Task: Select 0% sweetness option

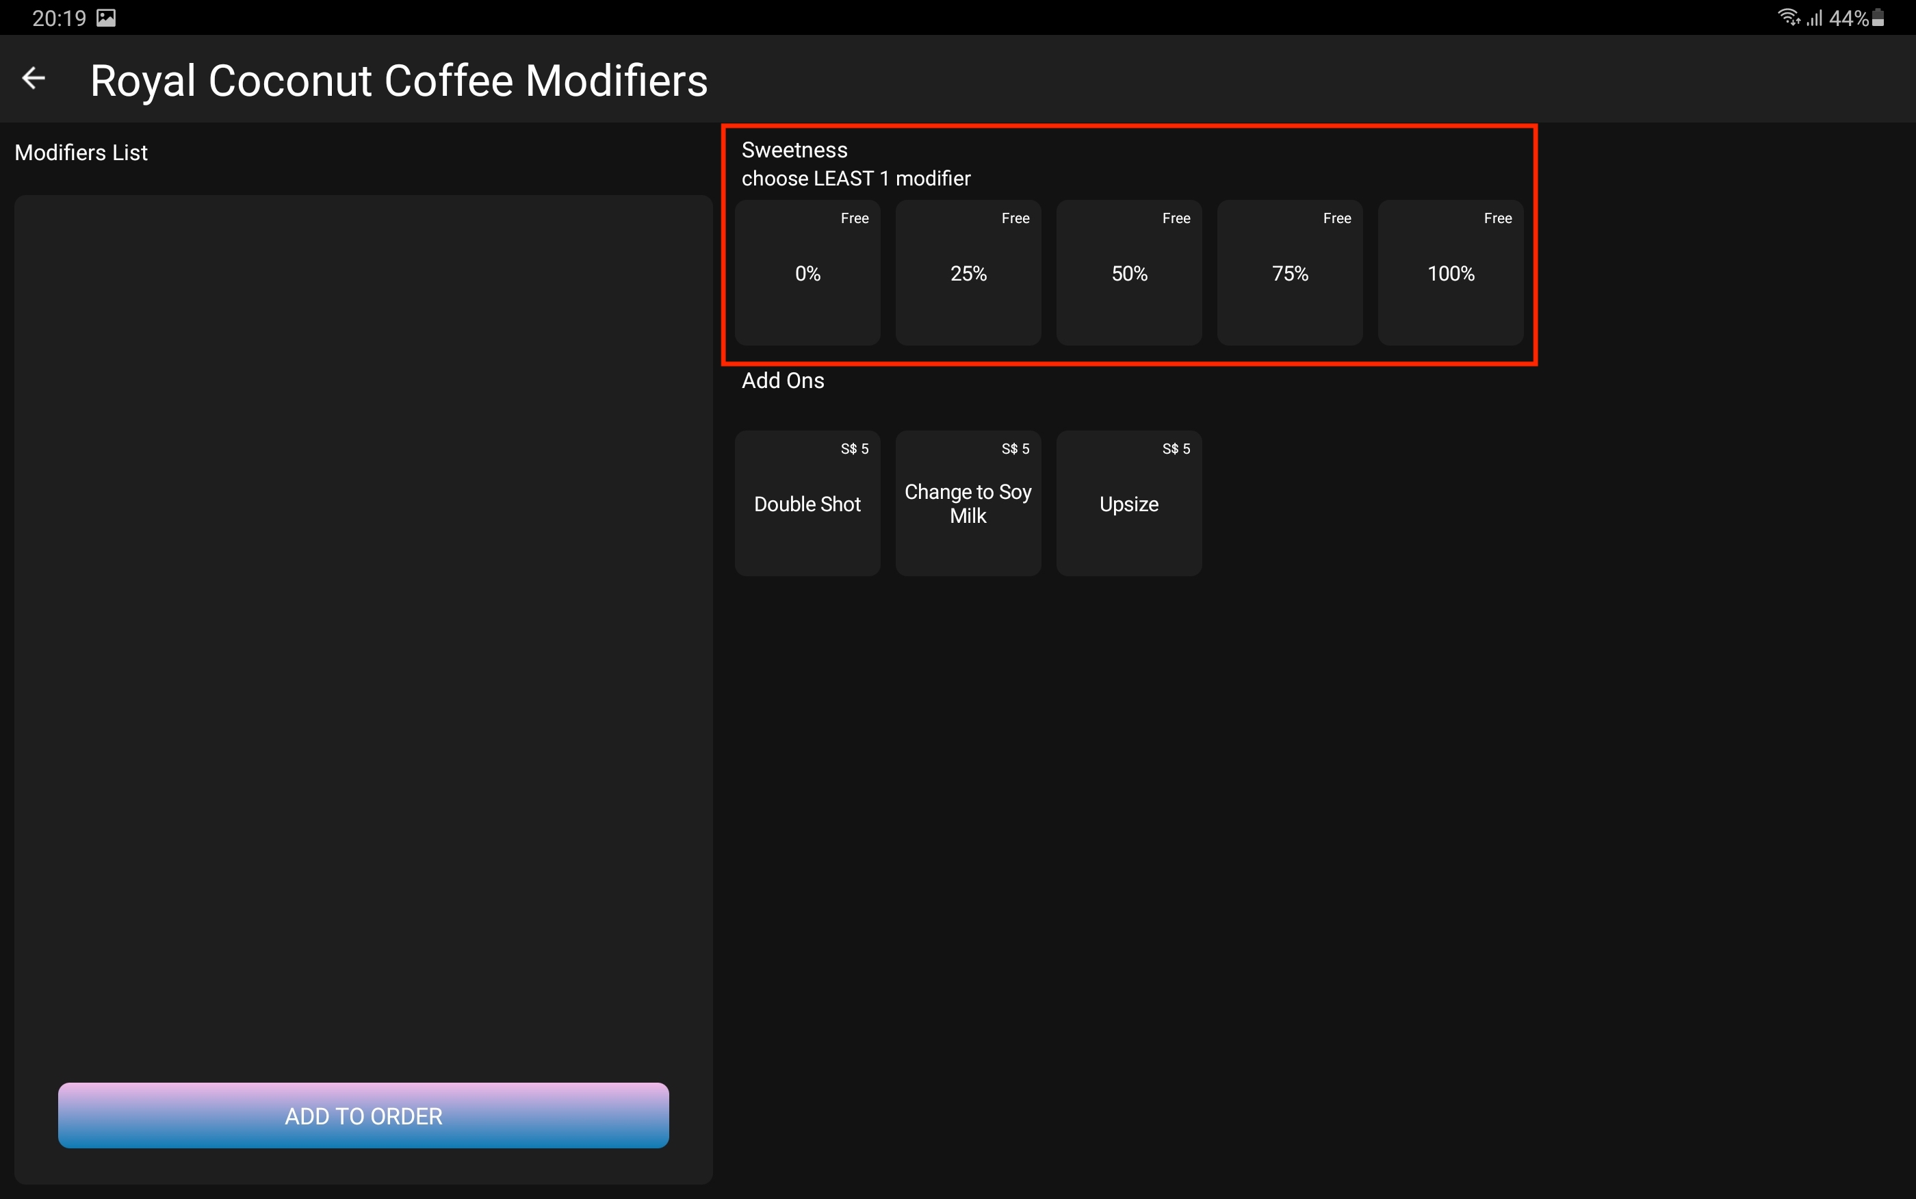Action: [807, 273]
